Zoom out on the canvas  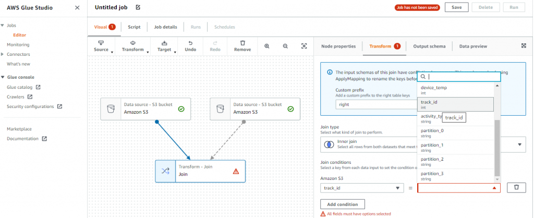pyautogui.click(x=285, y=46)
